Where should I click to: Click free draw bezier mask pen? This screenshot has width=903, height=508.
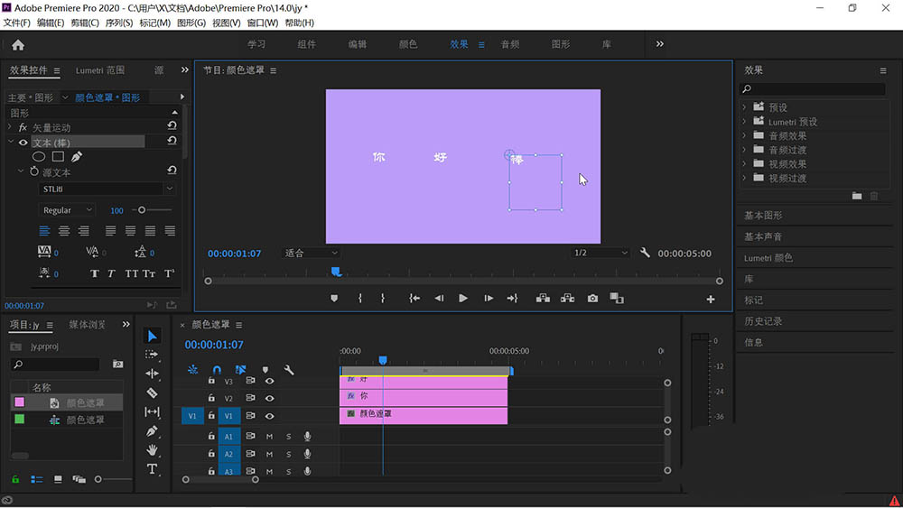point(77,156)
